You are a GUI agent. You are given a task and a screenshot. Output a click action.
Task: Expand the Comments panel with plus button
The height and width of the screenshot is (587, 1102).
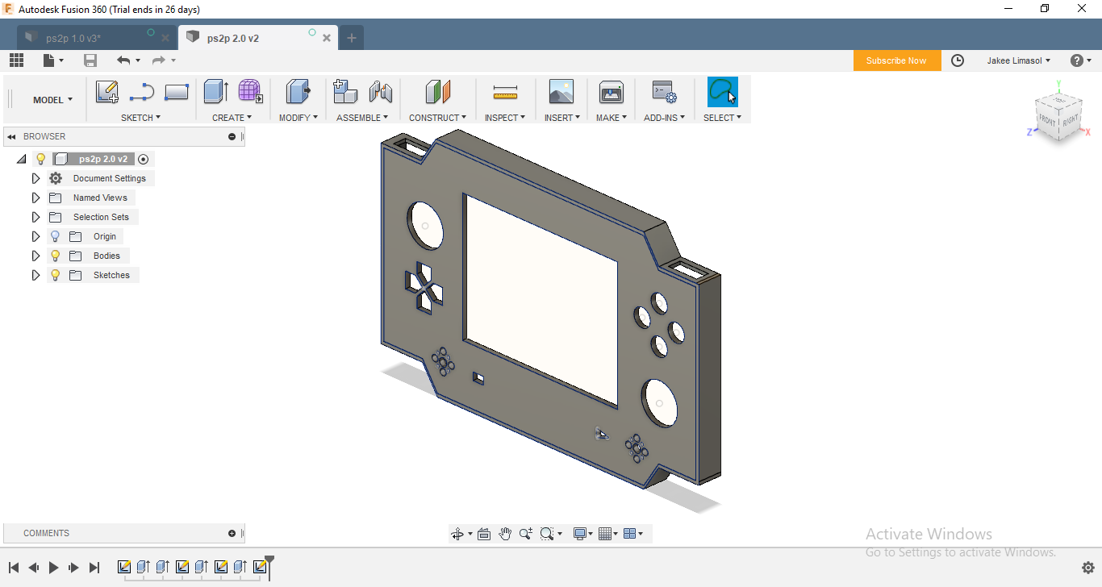[x=232, y=534]
